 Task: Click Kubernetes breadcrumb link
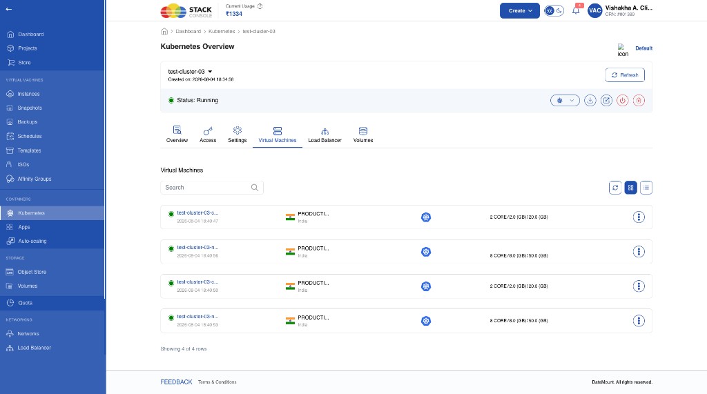click(222, 31)
